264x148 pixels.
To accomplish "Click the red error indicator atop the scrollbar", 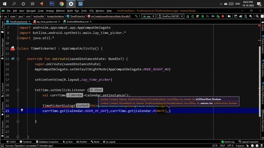I will [x=259, y=25].
